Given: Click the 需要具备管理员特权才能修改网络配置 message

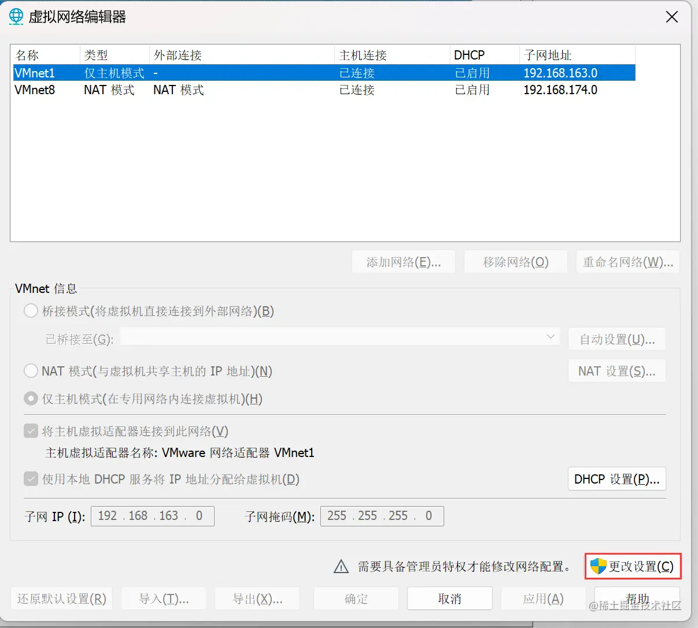Looking at the screenshot, I should [464, 567].
